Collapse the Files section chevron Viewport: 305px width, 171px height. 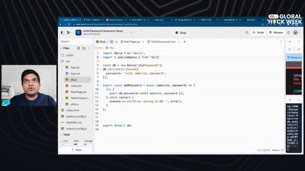pos(61,48)
